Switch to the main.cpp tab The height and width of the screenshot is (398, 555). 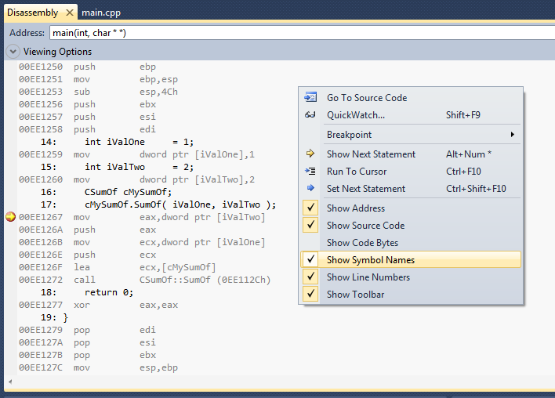tap(101, 13)
